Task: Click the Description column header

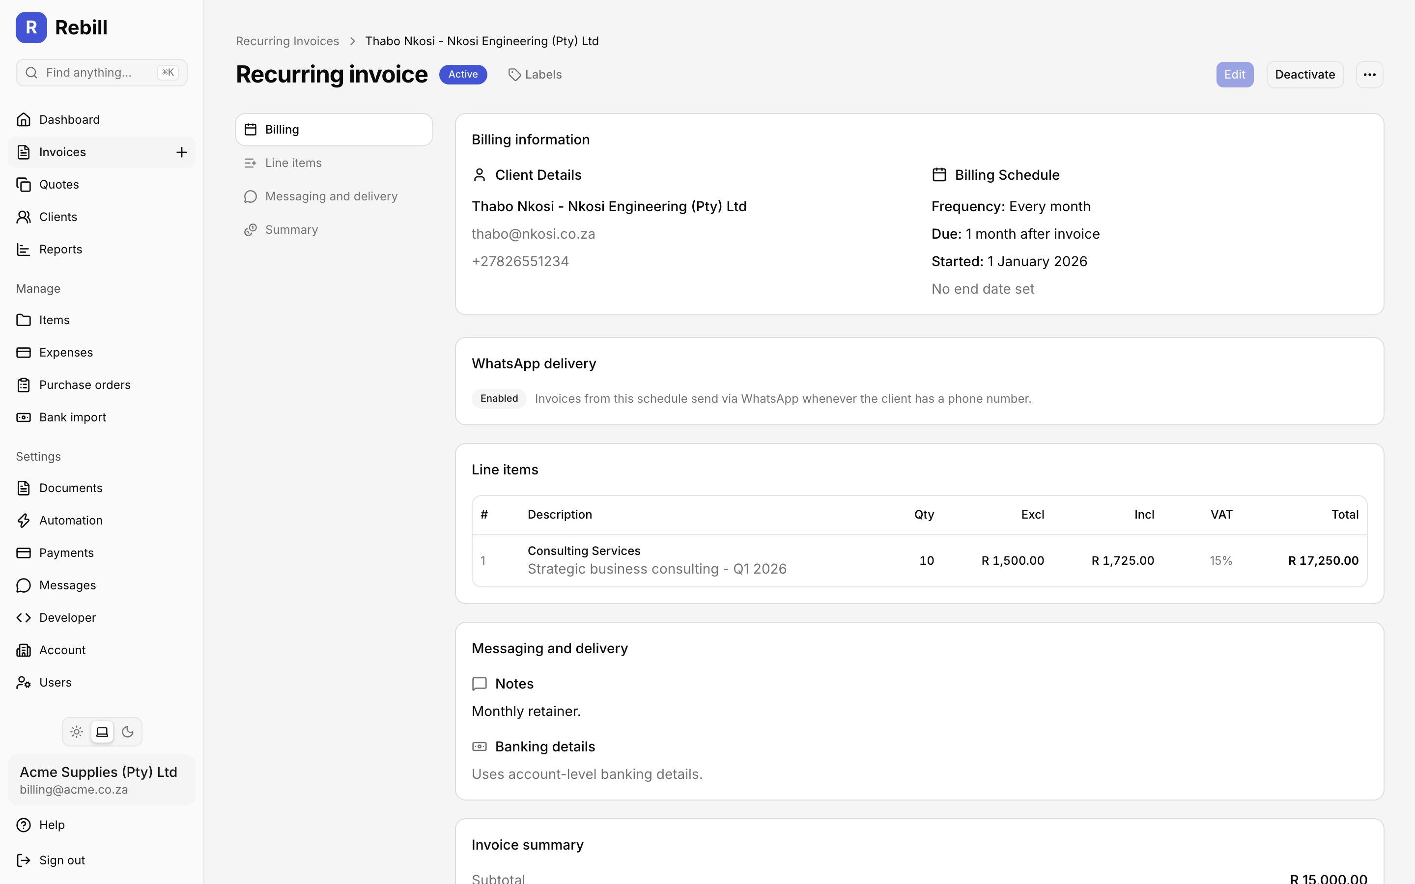Action: (x=560, y=515)
